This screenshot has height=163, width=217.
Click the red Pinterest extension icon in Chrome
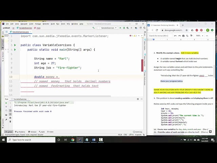pos(201,30)
